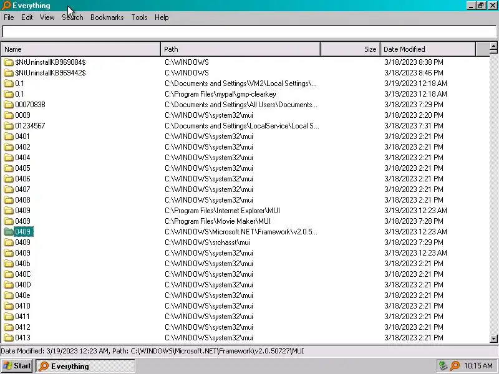This screenshot has height=374, width=499.
Task: Select the 0405 folder icon
Action: (9, 168)
